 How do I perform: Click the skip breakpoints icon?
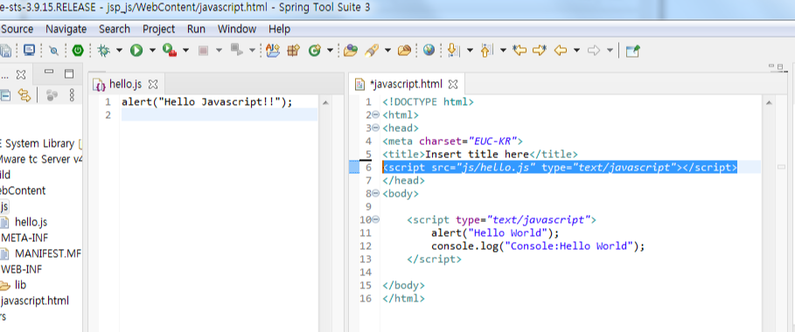(53, 50)
